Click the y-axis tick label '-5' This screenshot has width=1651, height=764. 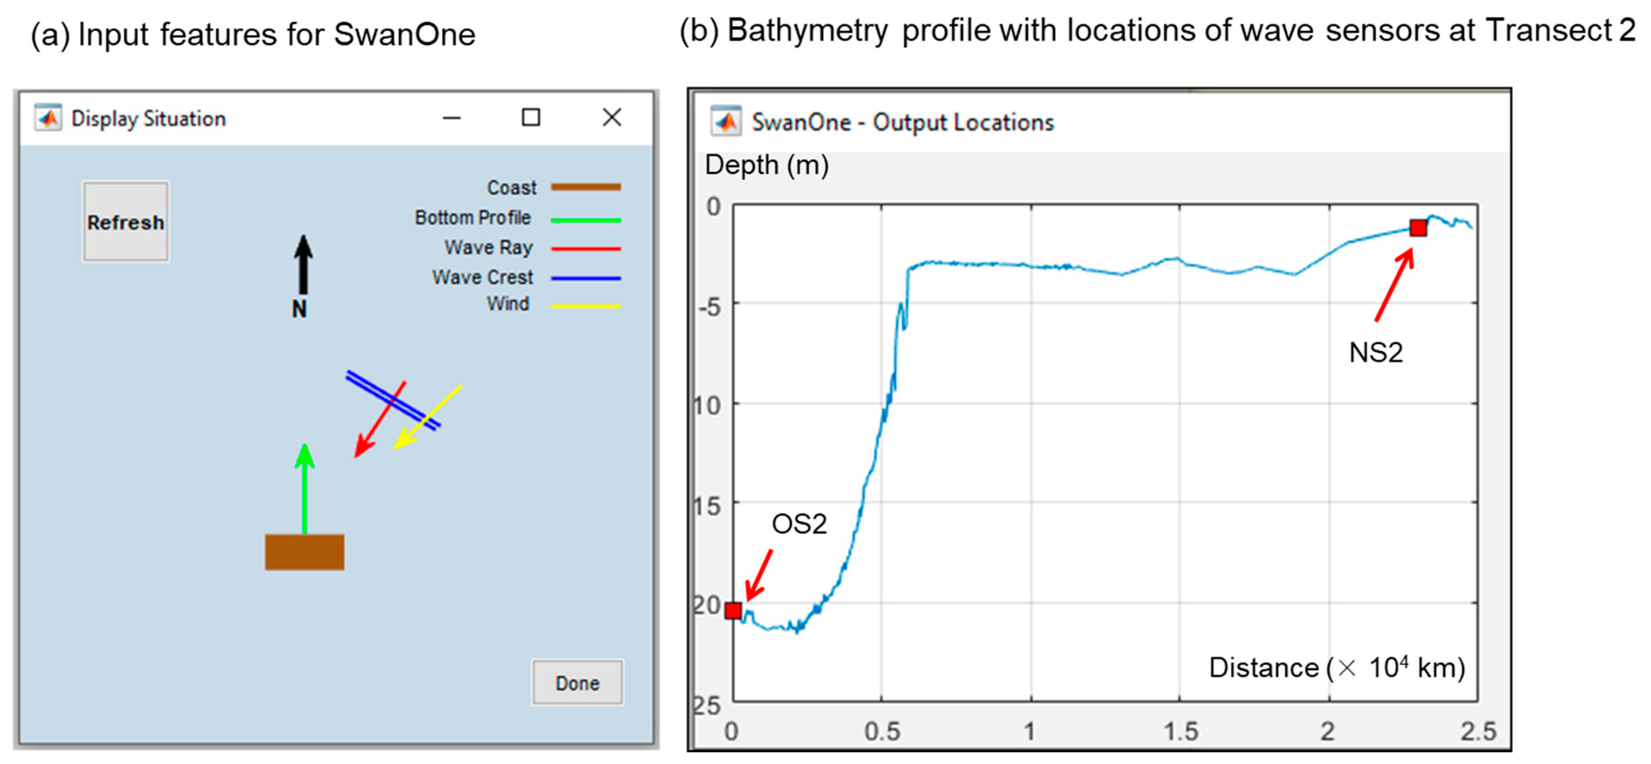point(710,307)
